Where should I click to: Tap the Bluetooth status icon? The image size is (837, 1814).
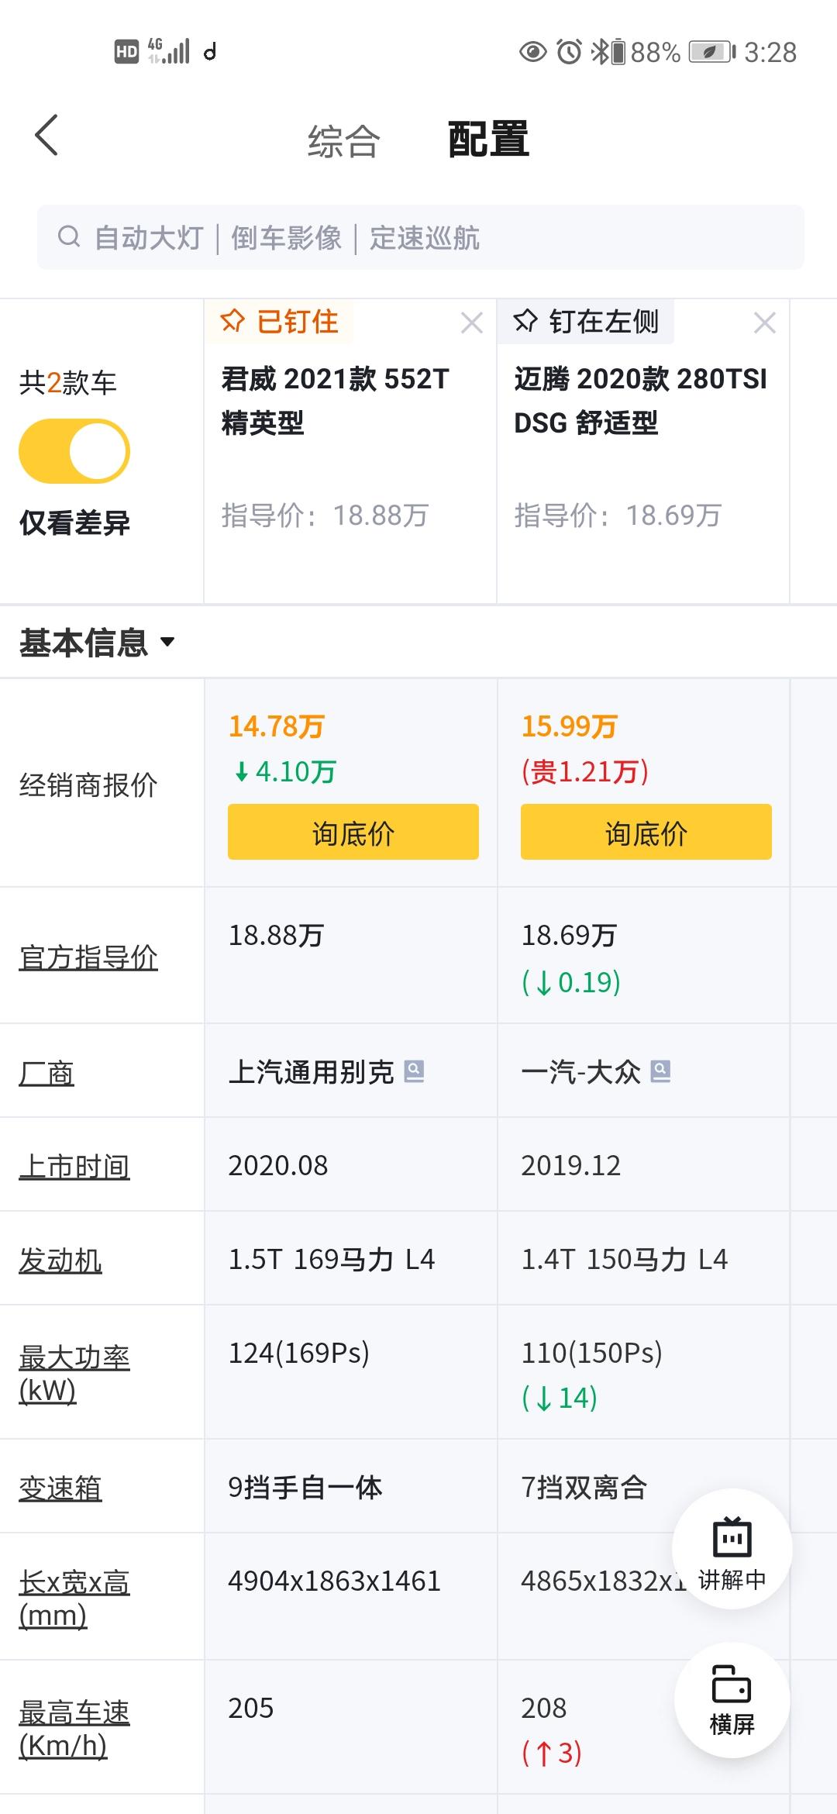point(599,52)
